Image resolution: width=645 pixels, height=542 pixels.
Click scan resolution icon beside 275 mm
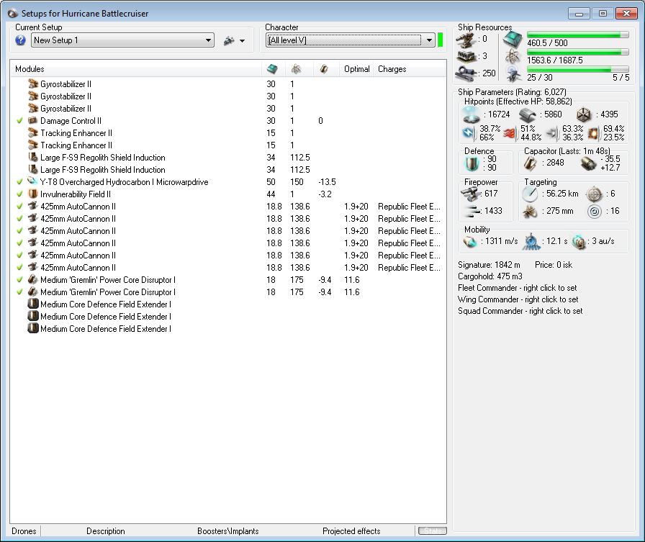(x=530, y=212)
